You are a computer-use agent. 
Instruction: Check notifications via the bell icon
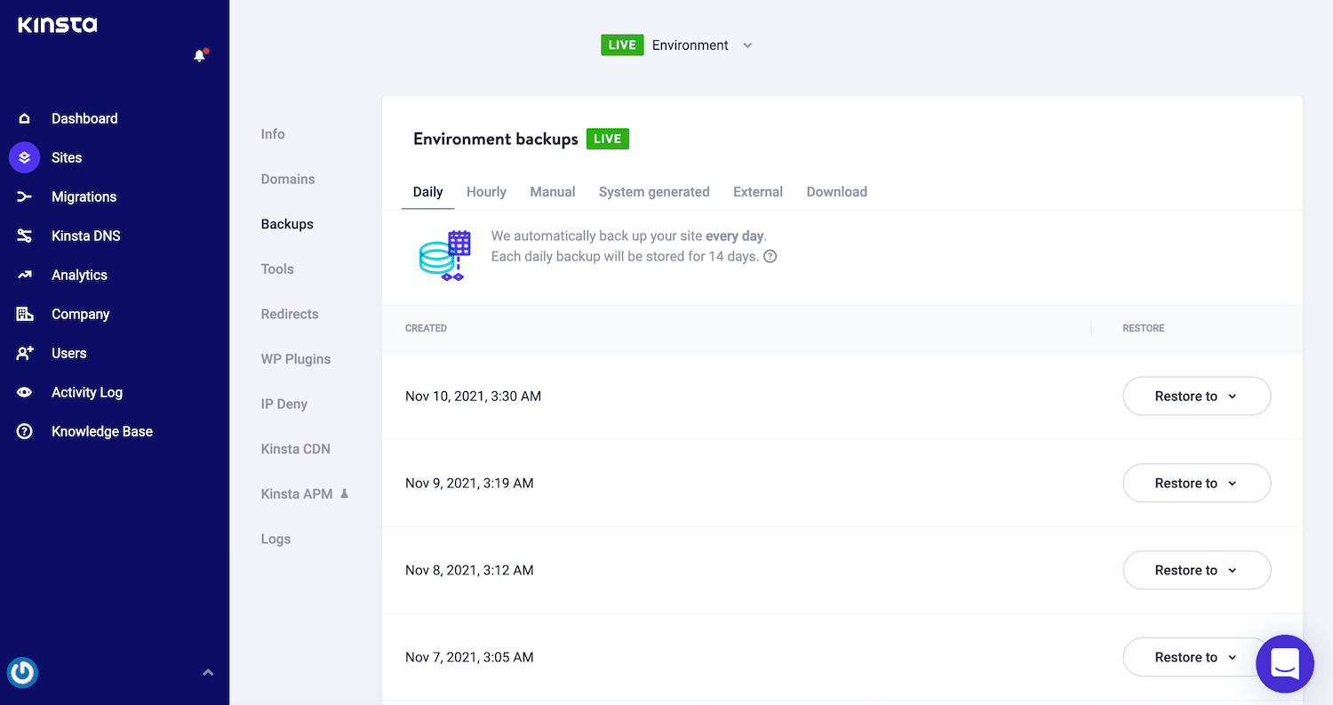[x=197, y=54]
